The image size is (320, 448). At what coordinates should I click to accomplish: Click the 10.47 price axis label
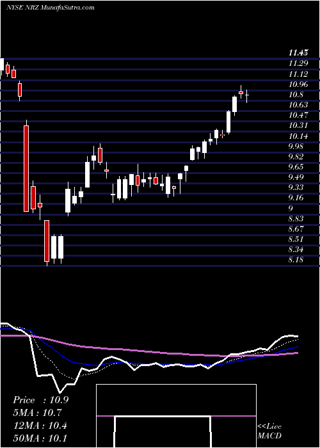[298, 115]
